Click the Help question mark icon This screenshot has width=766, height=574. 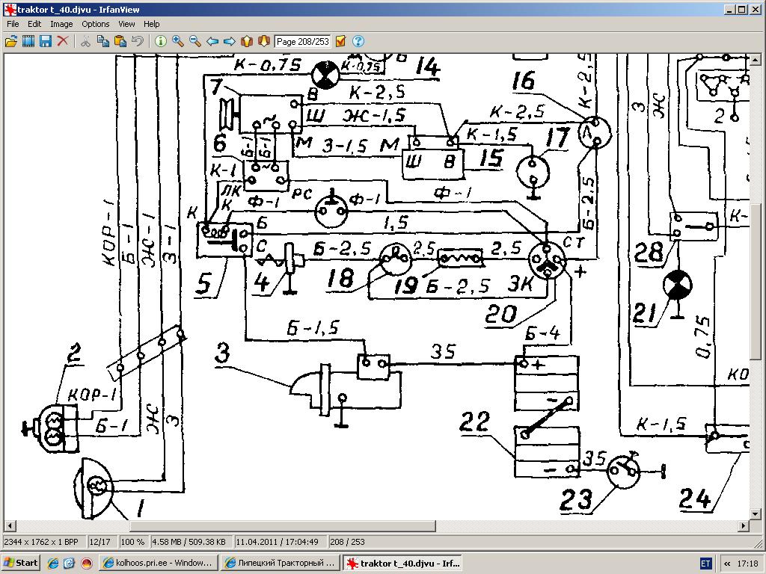(x=358, y=41)
